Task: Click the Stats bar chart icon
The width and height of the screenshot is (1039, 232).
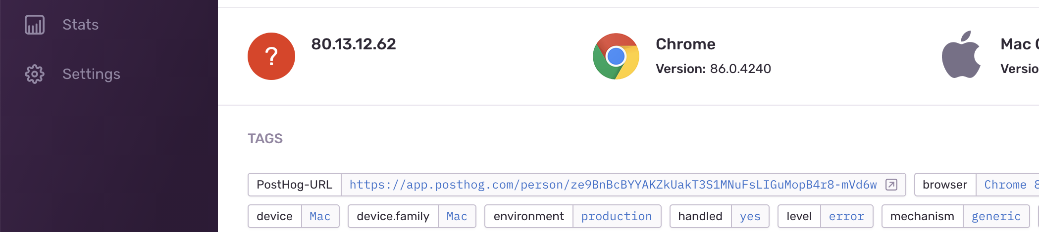Action: [x=35, y=25]
